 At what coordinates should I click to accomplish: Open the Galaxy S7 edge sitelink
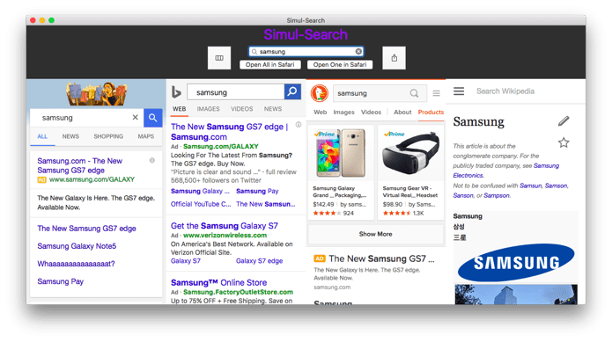[259, 261]
